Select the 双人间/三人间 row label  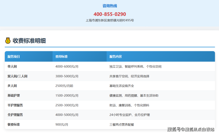click(x=17, y=76)
